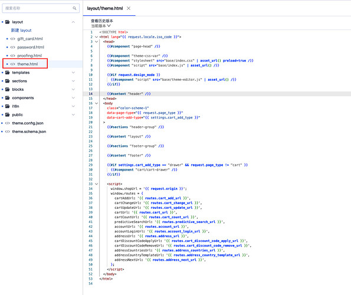Open theme.config.json file
The image size is (351, 295).
pyautogui.click(x=28, y=123)
